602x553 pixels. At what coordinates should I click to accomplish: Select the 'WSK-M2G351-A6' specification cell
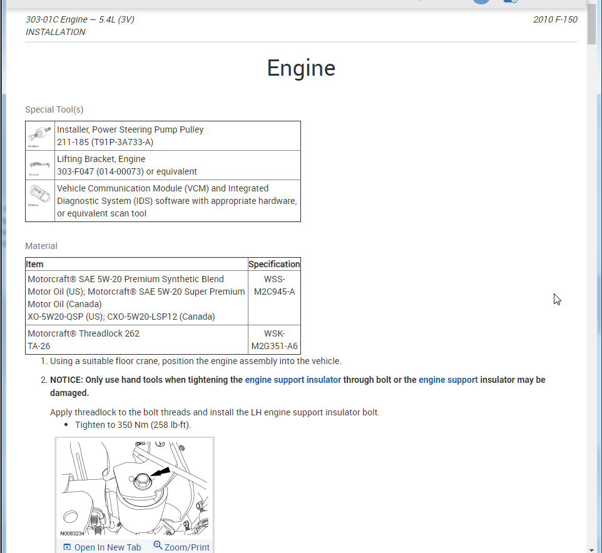click(274, 340)
